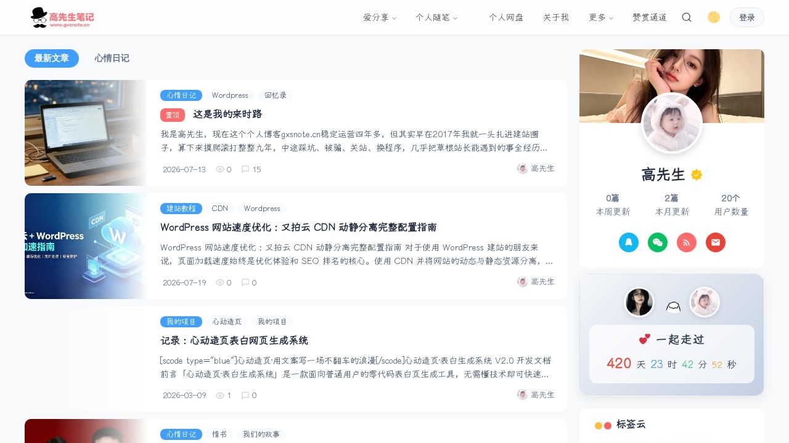The width and height of the screenshot is (789, 443).
Task: Open the 赞赏通道 menu item
Action: pos(650,17)
